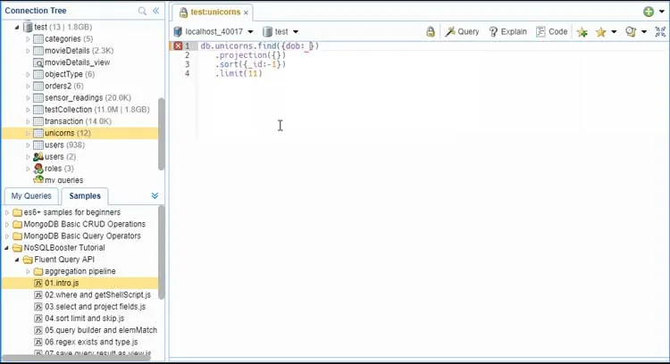Click the Query button
This screenshot has height=364, width=670.
click(x=462, y=31)
